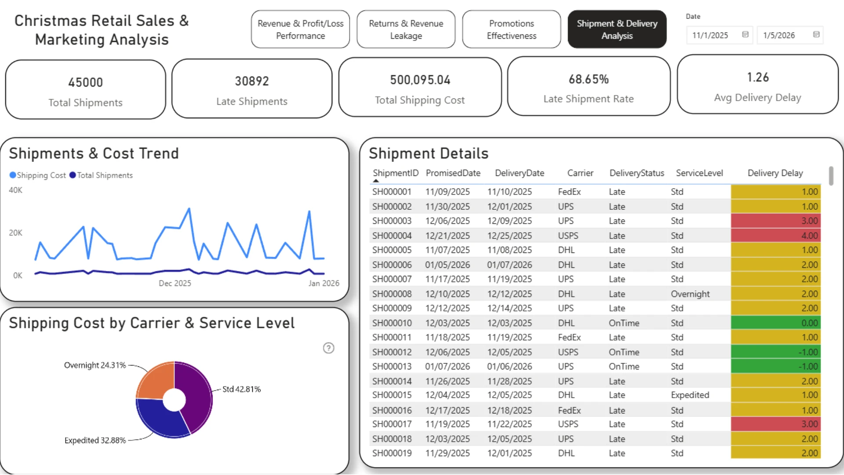The width and height of the screenshot is (844, 475).
Task: Sort table by Carrier column header
Action: pos(580,173)
